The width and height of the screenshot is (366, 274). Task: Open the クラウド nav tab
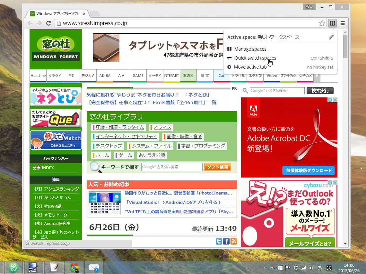[55, 76]
